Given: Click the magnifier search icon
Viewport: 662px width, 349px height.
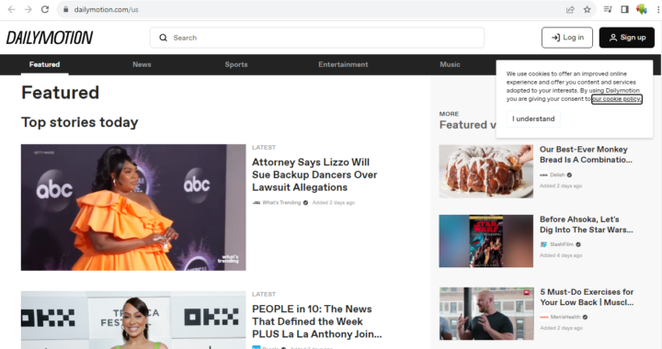Looking at the screenshot, I should (164, 38).
